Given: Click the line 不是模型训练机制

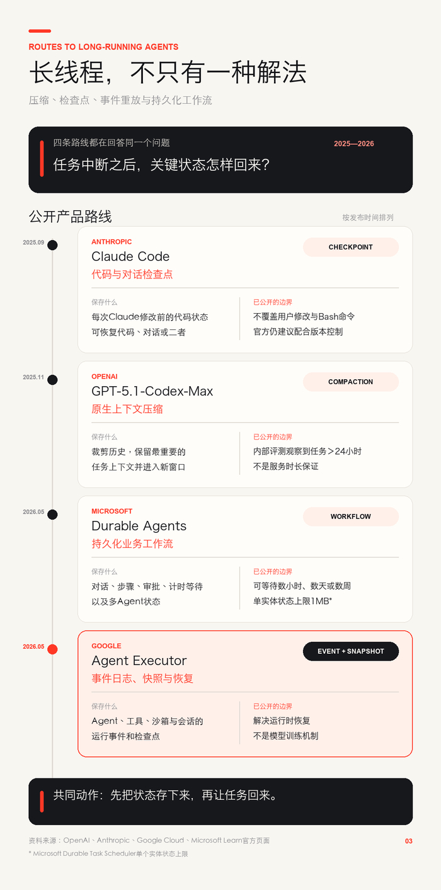Looking at the screenshot, I should click(286, 736).
